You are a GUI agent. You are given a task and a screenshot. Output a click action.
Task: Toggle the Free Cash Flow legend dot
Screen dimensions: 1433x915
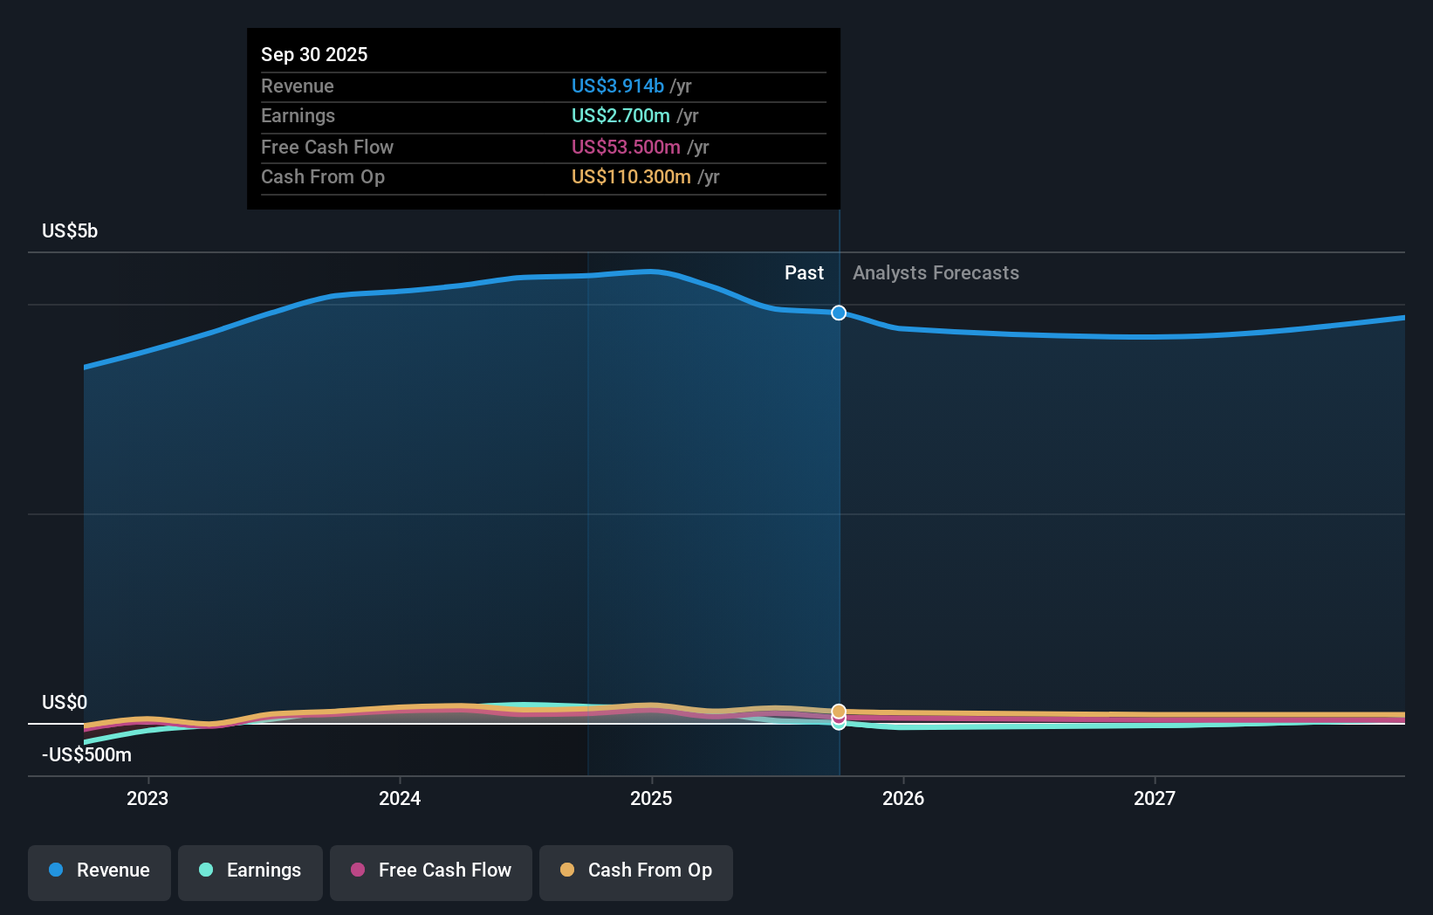(359, 870)
